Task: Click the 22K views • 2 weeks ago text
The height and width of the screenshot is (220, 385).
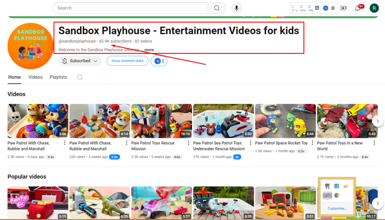Action: click(89, 157)
